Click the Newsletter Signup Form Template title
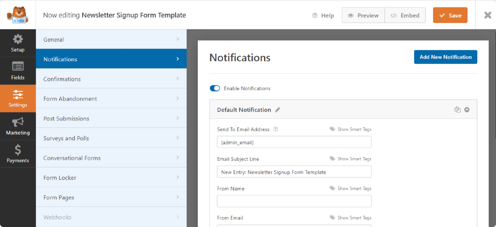 (x=134, y=15)
